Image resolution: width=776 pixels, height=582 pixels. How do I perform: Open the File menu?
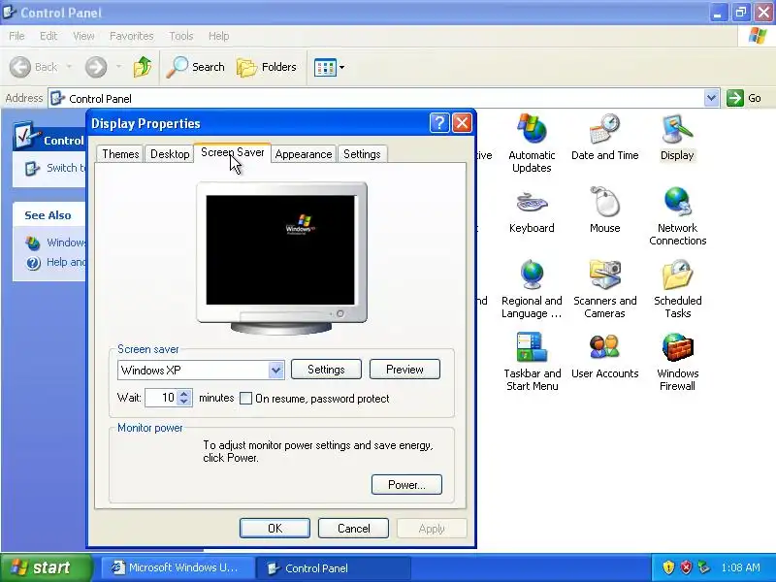(16, 36)
